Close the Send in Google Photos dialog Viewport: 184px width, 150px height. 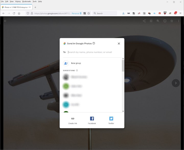coord(119,44)
